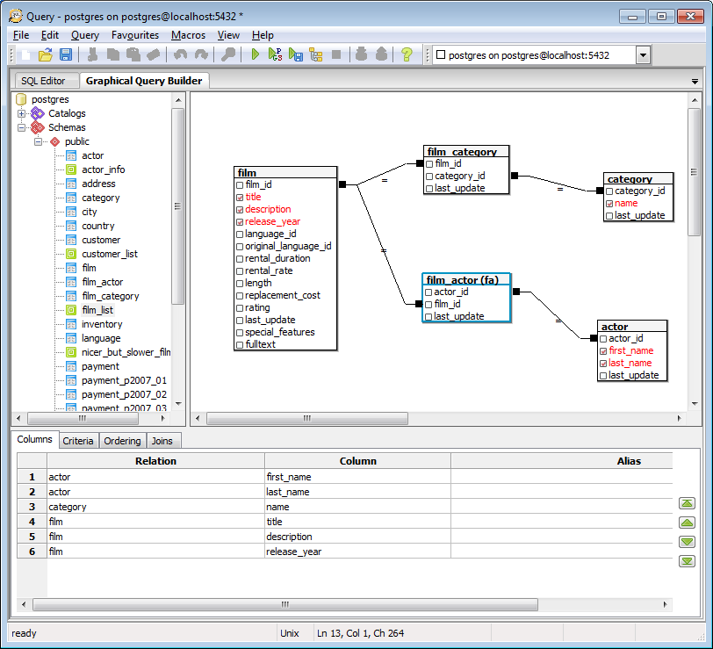This screenshot has width=713, height=649.
Task: Open a file using the folder toolbar icon
Action: pos(46,54)
